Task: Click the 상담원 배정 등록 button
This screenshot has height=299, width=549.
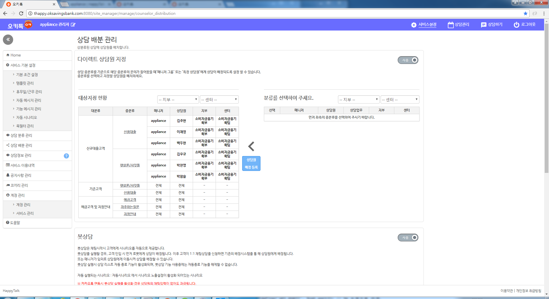Action: (x=251, y=163)
